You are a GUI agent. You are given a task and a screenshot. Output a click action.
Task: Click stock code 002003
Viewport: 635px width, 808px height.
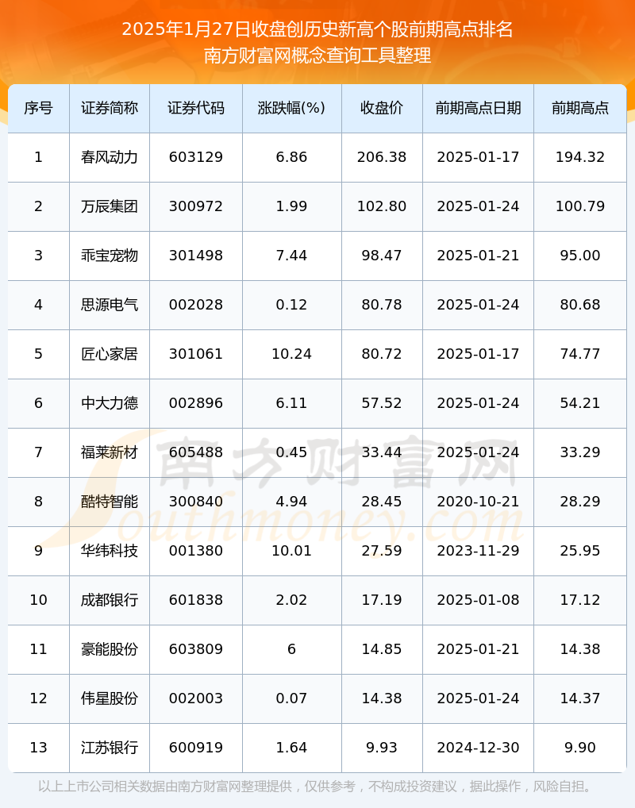pos(196,698)
